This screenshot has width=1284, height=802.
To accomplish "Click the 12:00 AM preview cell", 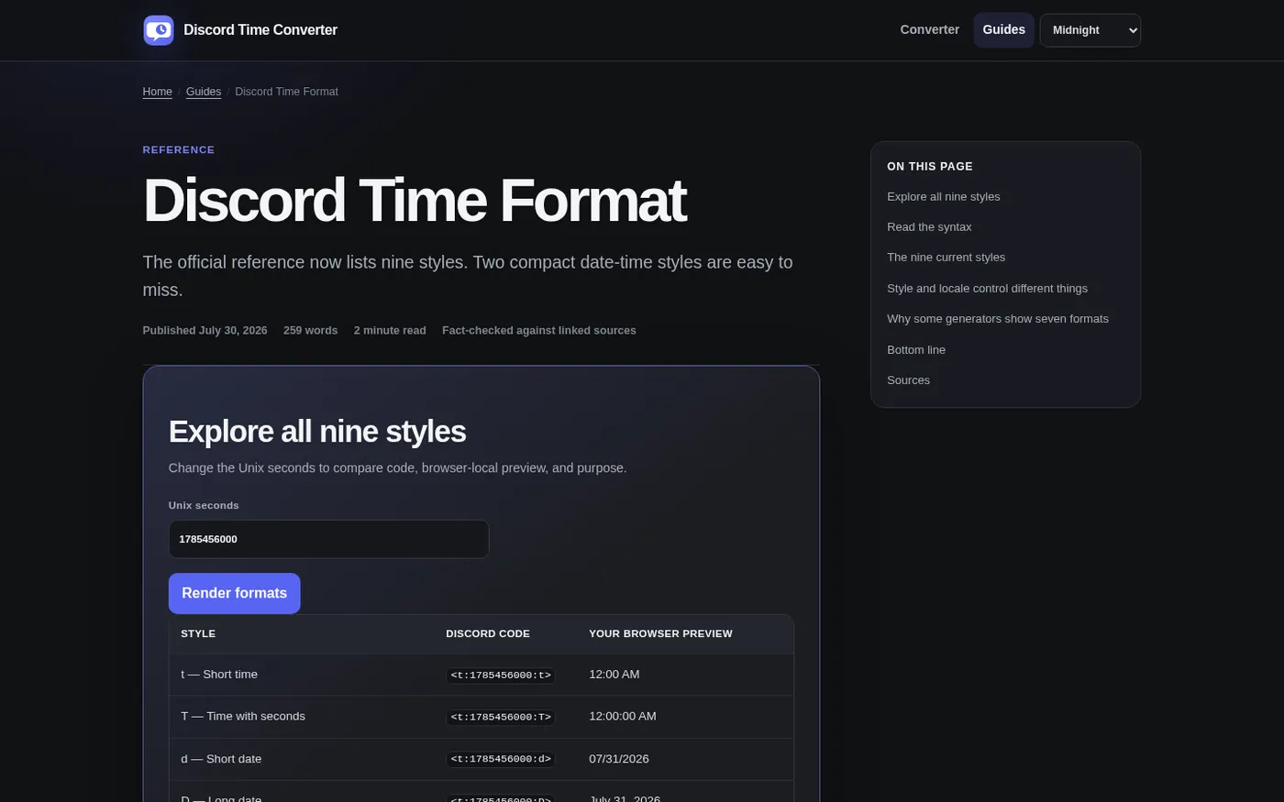I will pyautogui.click(x=614, y=675).
